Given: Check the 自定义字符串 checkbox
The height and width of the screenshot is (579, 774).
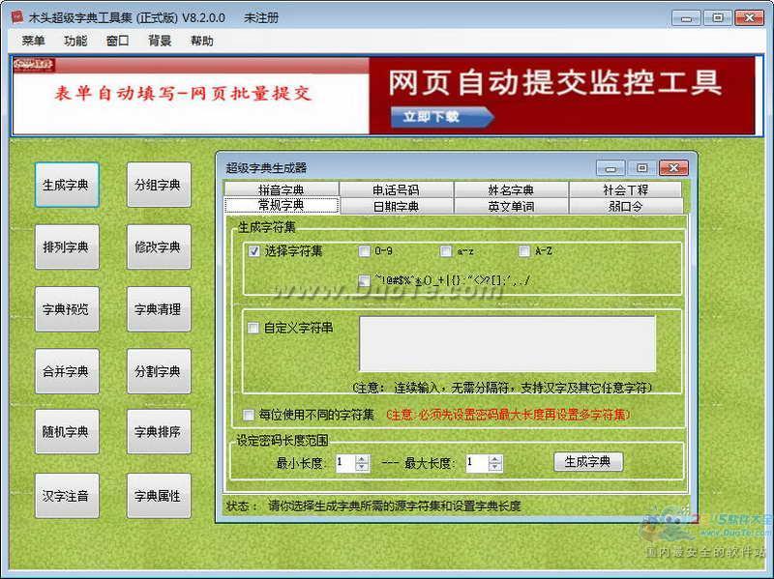Looking at the screenshot, I should click(253, 328).
